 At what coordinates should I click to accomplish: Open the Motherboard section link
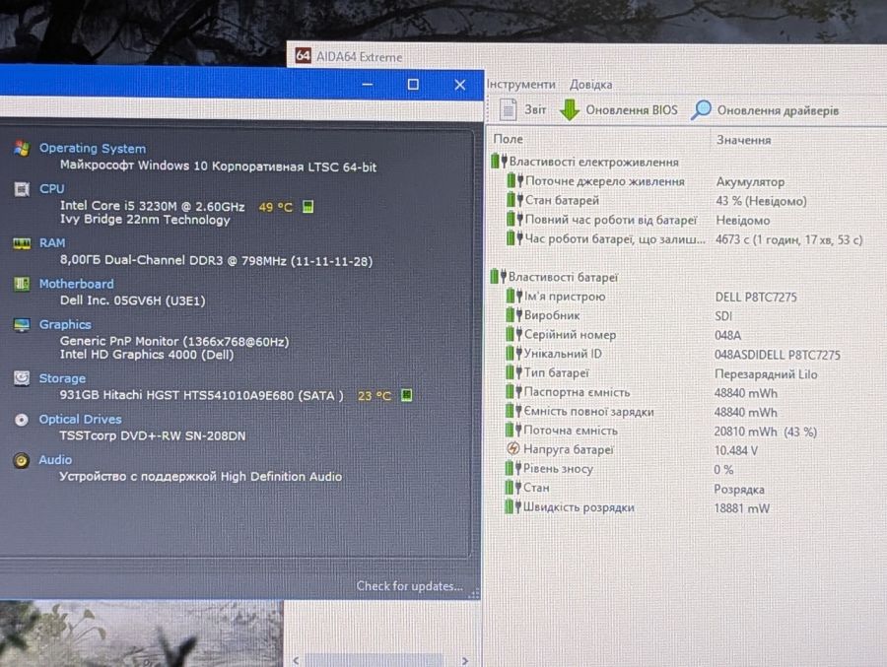point(76,284)
